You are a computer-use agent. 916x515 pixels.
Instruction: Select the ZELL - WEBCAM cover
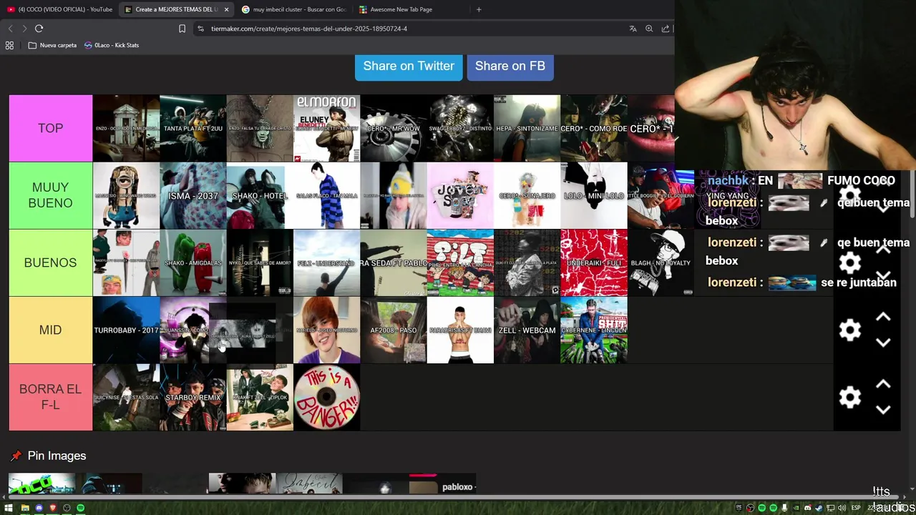pos(527,330)
